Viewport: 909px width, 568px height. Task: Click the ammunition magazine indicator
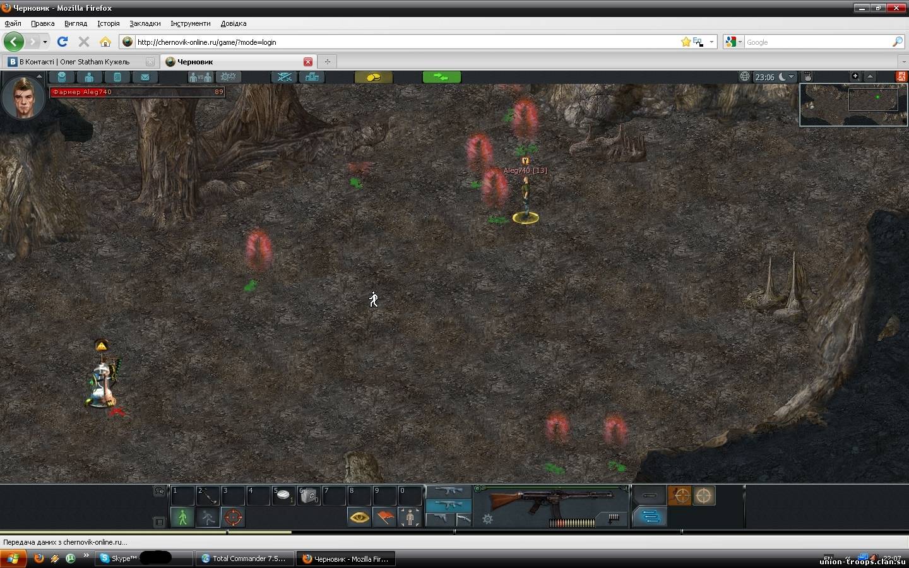tap(573, 523)
